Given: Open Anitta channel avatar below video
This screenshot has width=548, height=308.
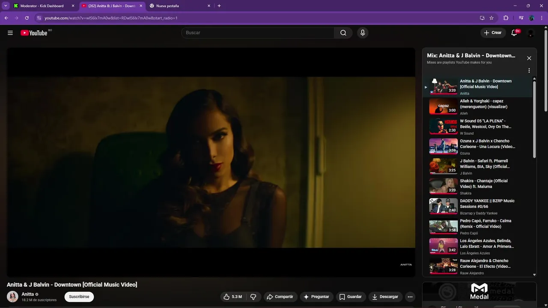Looking at the screenshot, I should click(x=13, y=296).
